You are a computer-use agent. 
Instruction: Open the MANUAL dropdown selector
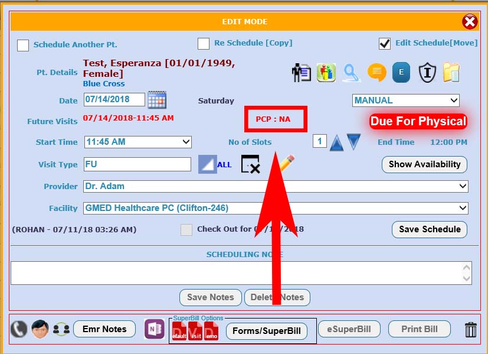[405, 100]
